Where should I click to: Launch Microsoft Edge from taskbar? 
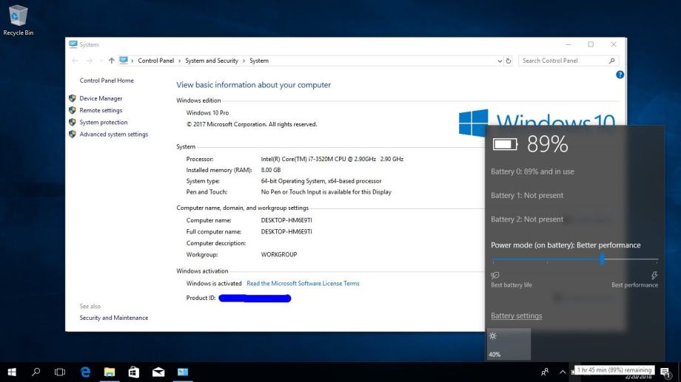(x=86, y=372)
